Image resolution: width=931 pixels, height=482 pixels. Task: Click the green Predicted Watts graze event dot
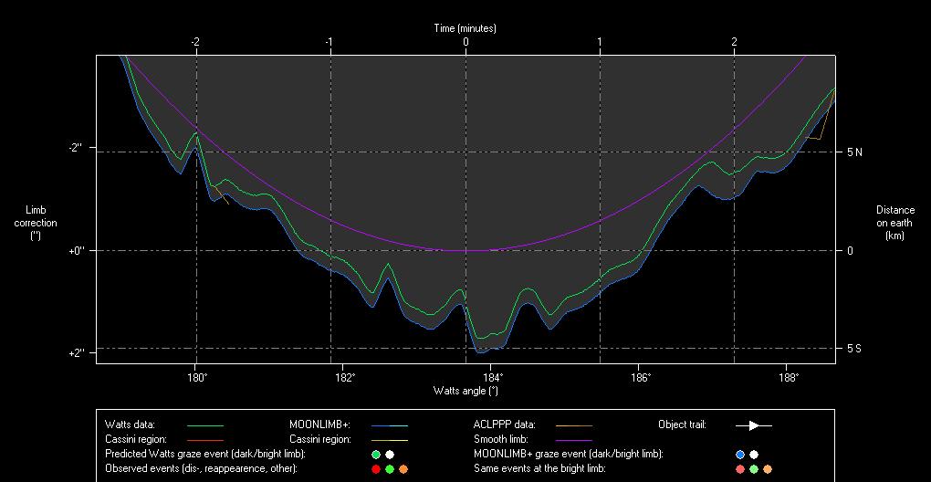point(376,455)
